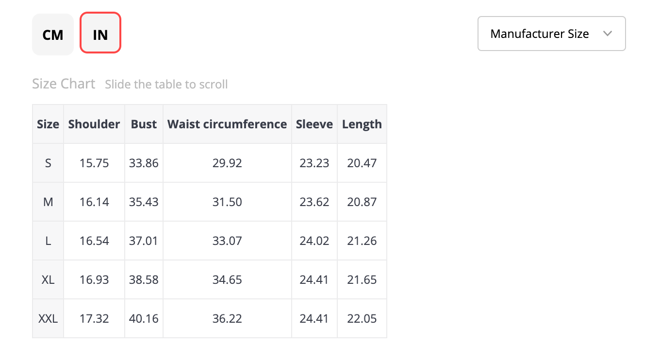Click the Size Chart heading
Screen dimensions: 660x347
click(x=64, y=84)
